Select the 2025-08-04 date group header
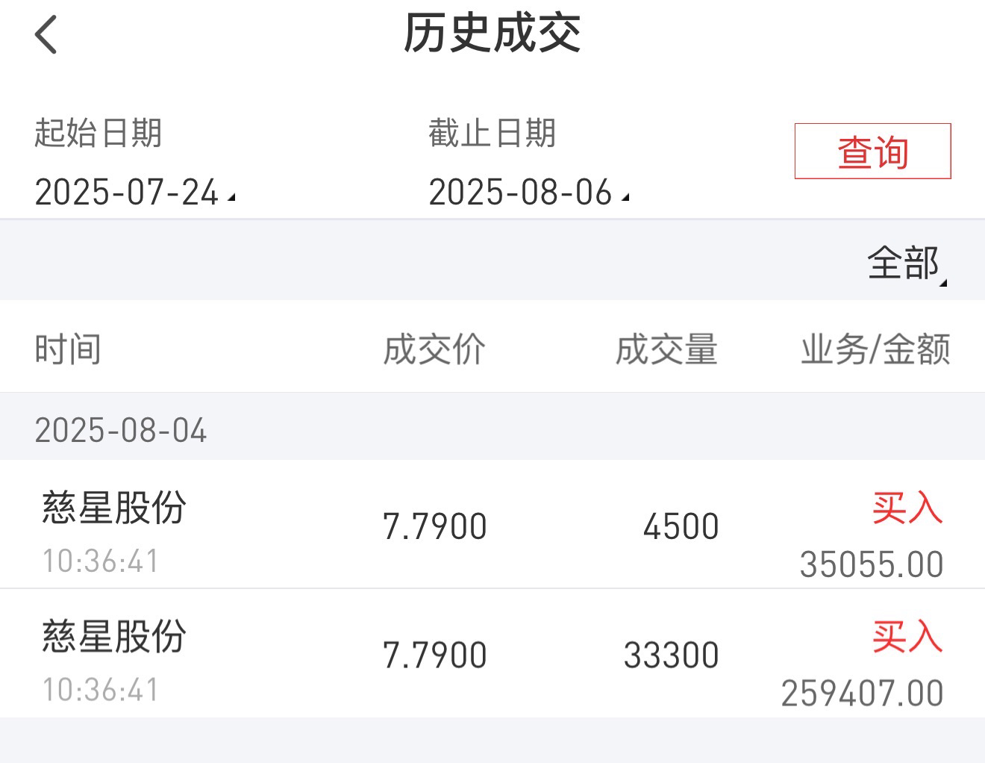Screen dimensions: 985x763 coord(492,430)
